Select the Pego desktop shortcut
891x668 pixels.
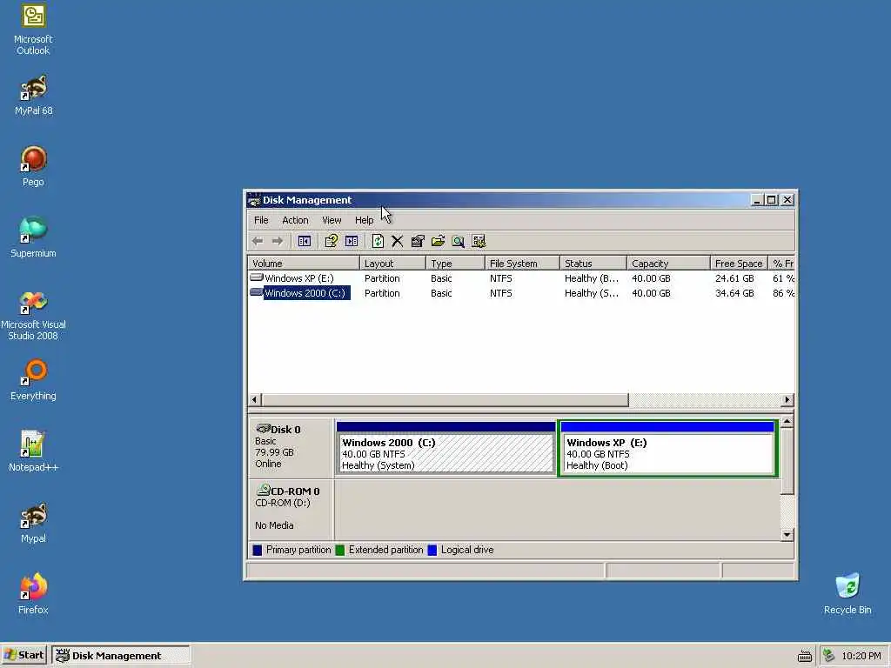click(x=33, y=166)
